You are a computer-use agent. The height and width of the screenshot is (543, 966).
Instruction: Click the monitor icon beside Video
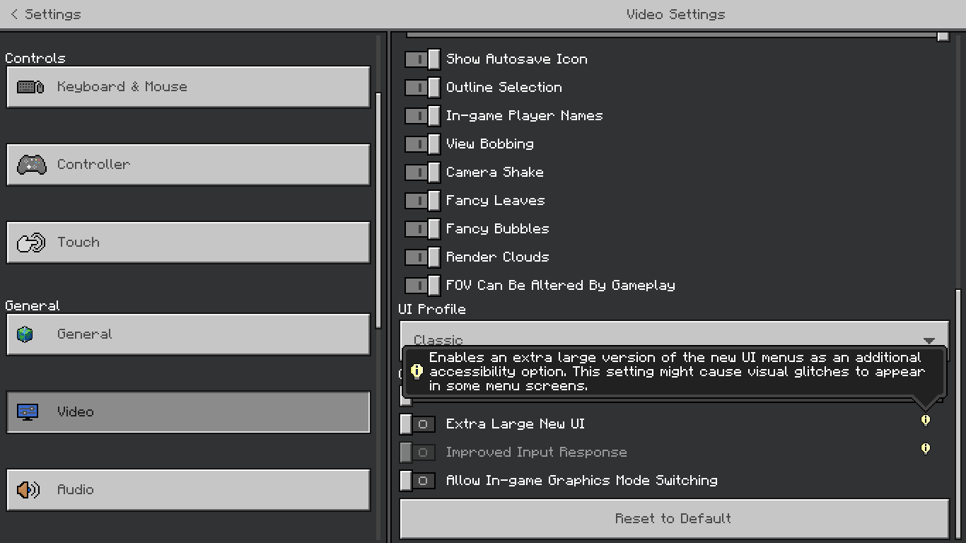click(x=28, y=412)
